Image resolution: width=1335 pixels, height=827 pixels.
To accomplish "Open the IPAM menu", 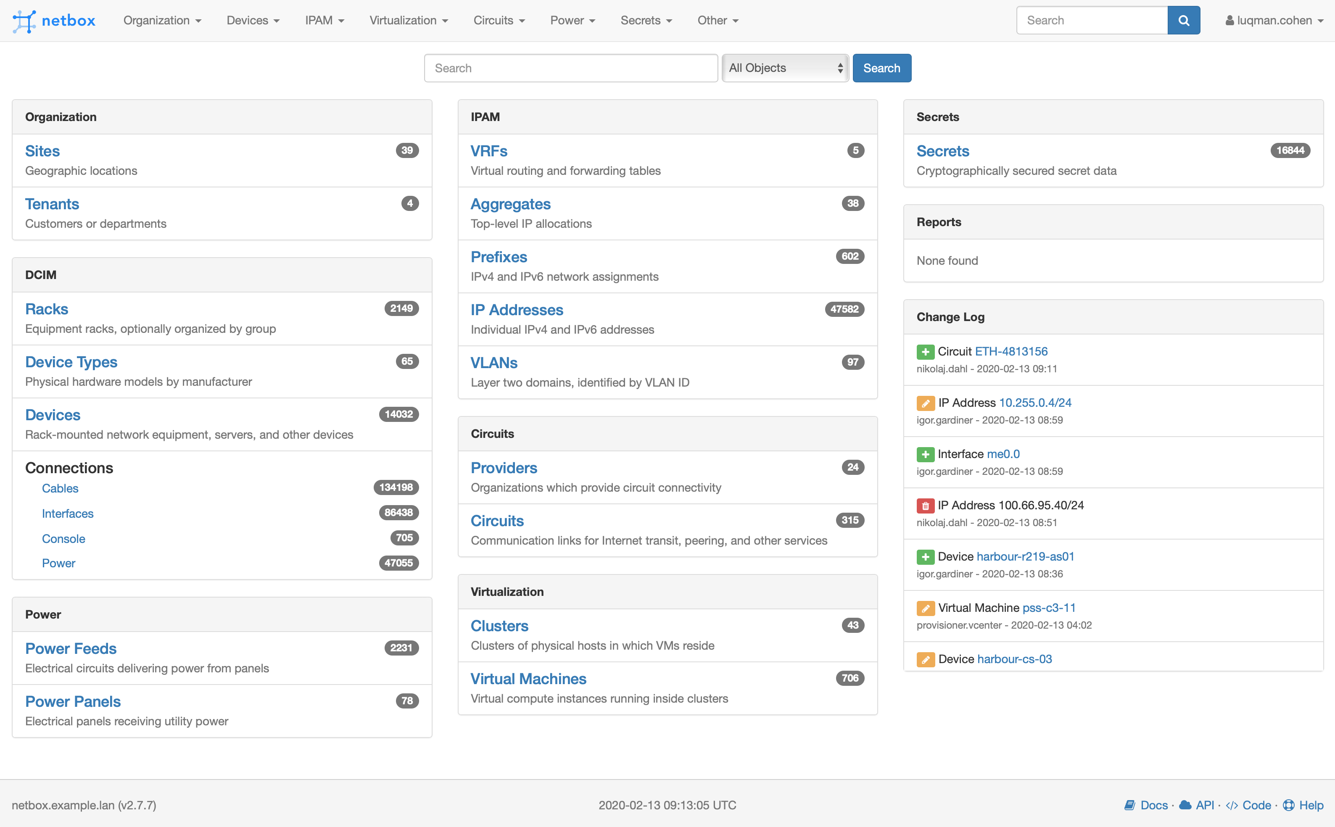I will (325, 20).
